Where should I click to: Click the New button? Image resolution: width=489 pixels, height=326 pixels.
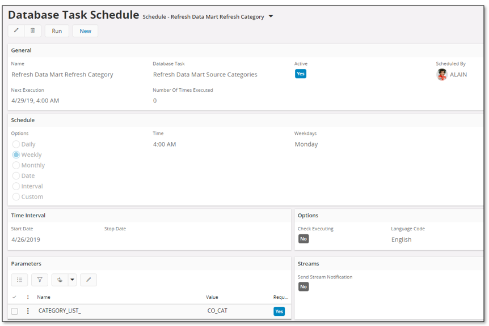tap(85, 31)
